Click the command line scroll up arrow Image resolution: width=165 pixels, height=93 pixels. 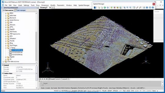[x=162, y=82]
